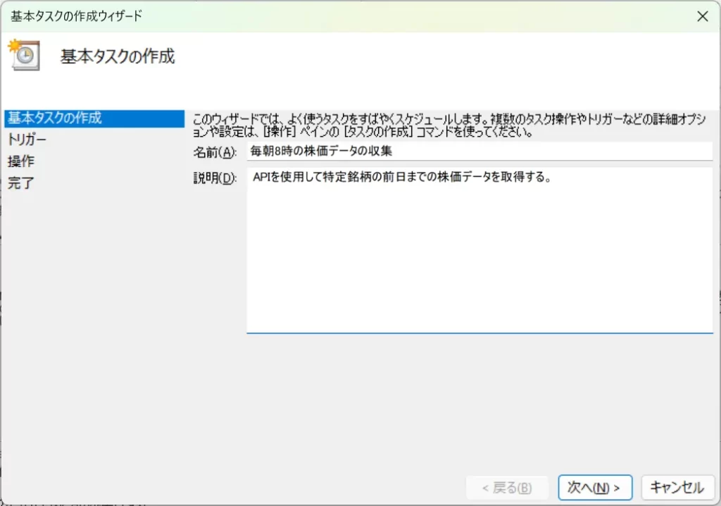
Task: Click inside the 説明 description text area
Action: [479, 268]
